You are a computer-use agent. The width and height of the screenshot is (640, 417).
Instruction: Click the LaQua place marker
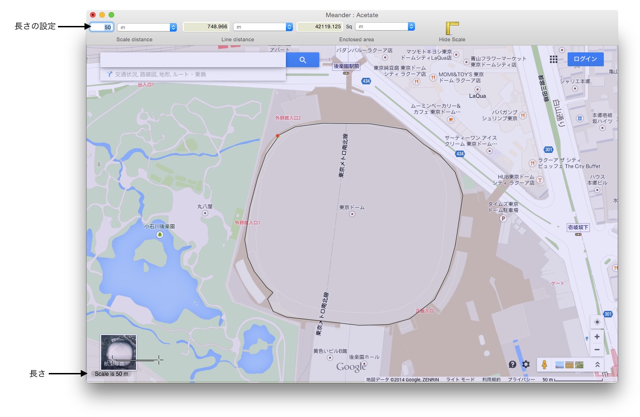coord(477,89)
